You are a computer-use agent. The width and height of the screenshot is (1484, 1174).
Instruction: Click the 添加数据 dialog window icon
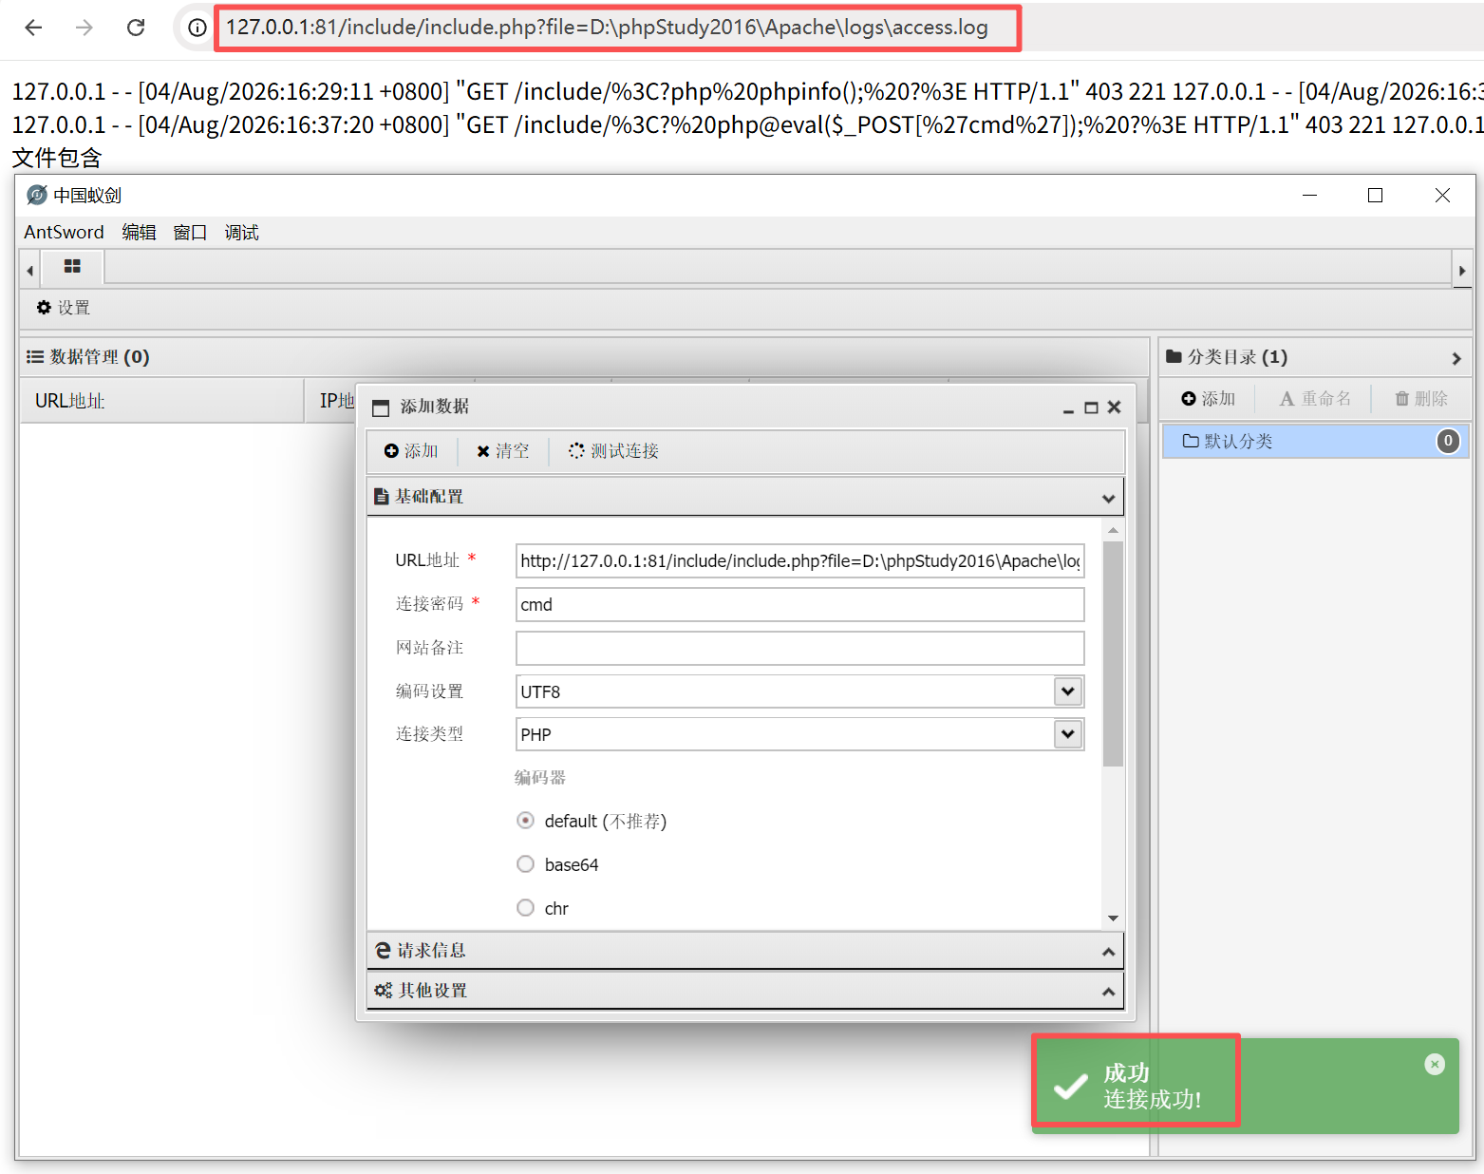pos(381,408)
